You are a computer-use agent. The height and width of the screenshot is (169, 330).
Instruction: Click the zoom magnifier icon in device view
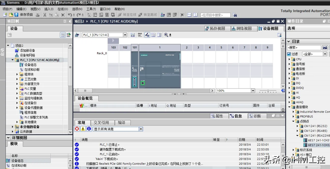[x=166, y=35]
